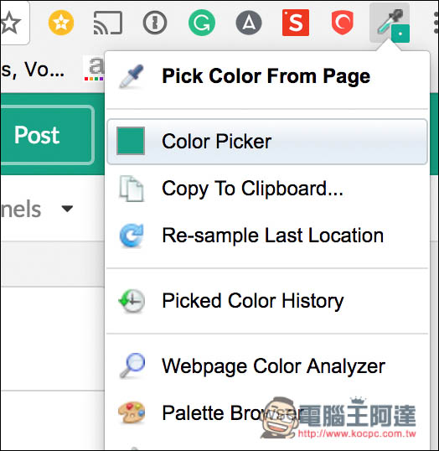Image resolution: width=439 pixels, height=451 pixels.
Task: Open the red shield extension icon
Action: (342, 23)
